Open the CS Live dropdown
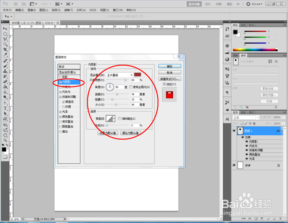 (255, 4)
